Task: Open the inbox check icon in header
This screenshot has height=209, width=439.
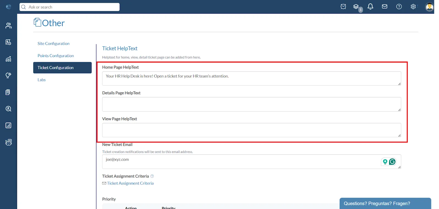Action: point(343,7)
